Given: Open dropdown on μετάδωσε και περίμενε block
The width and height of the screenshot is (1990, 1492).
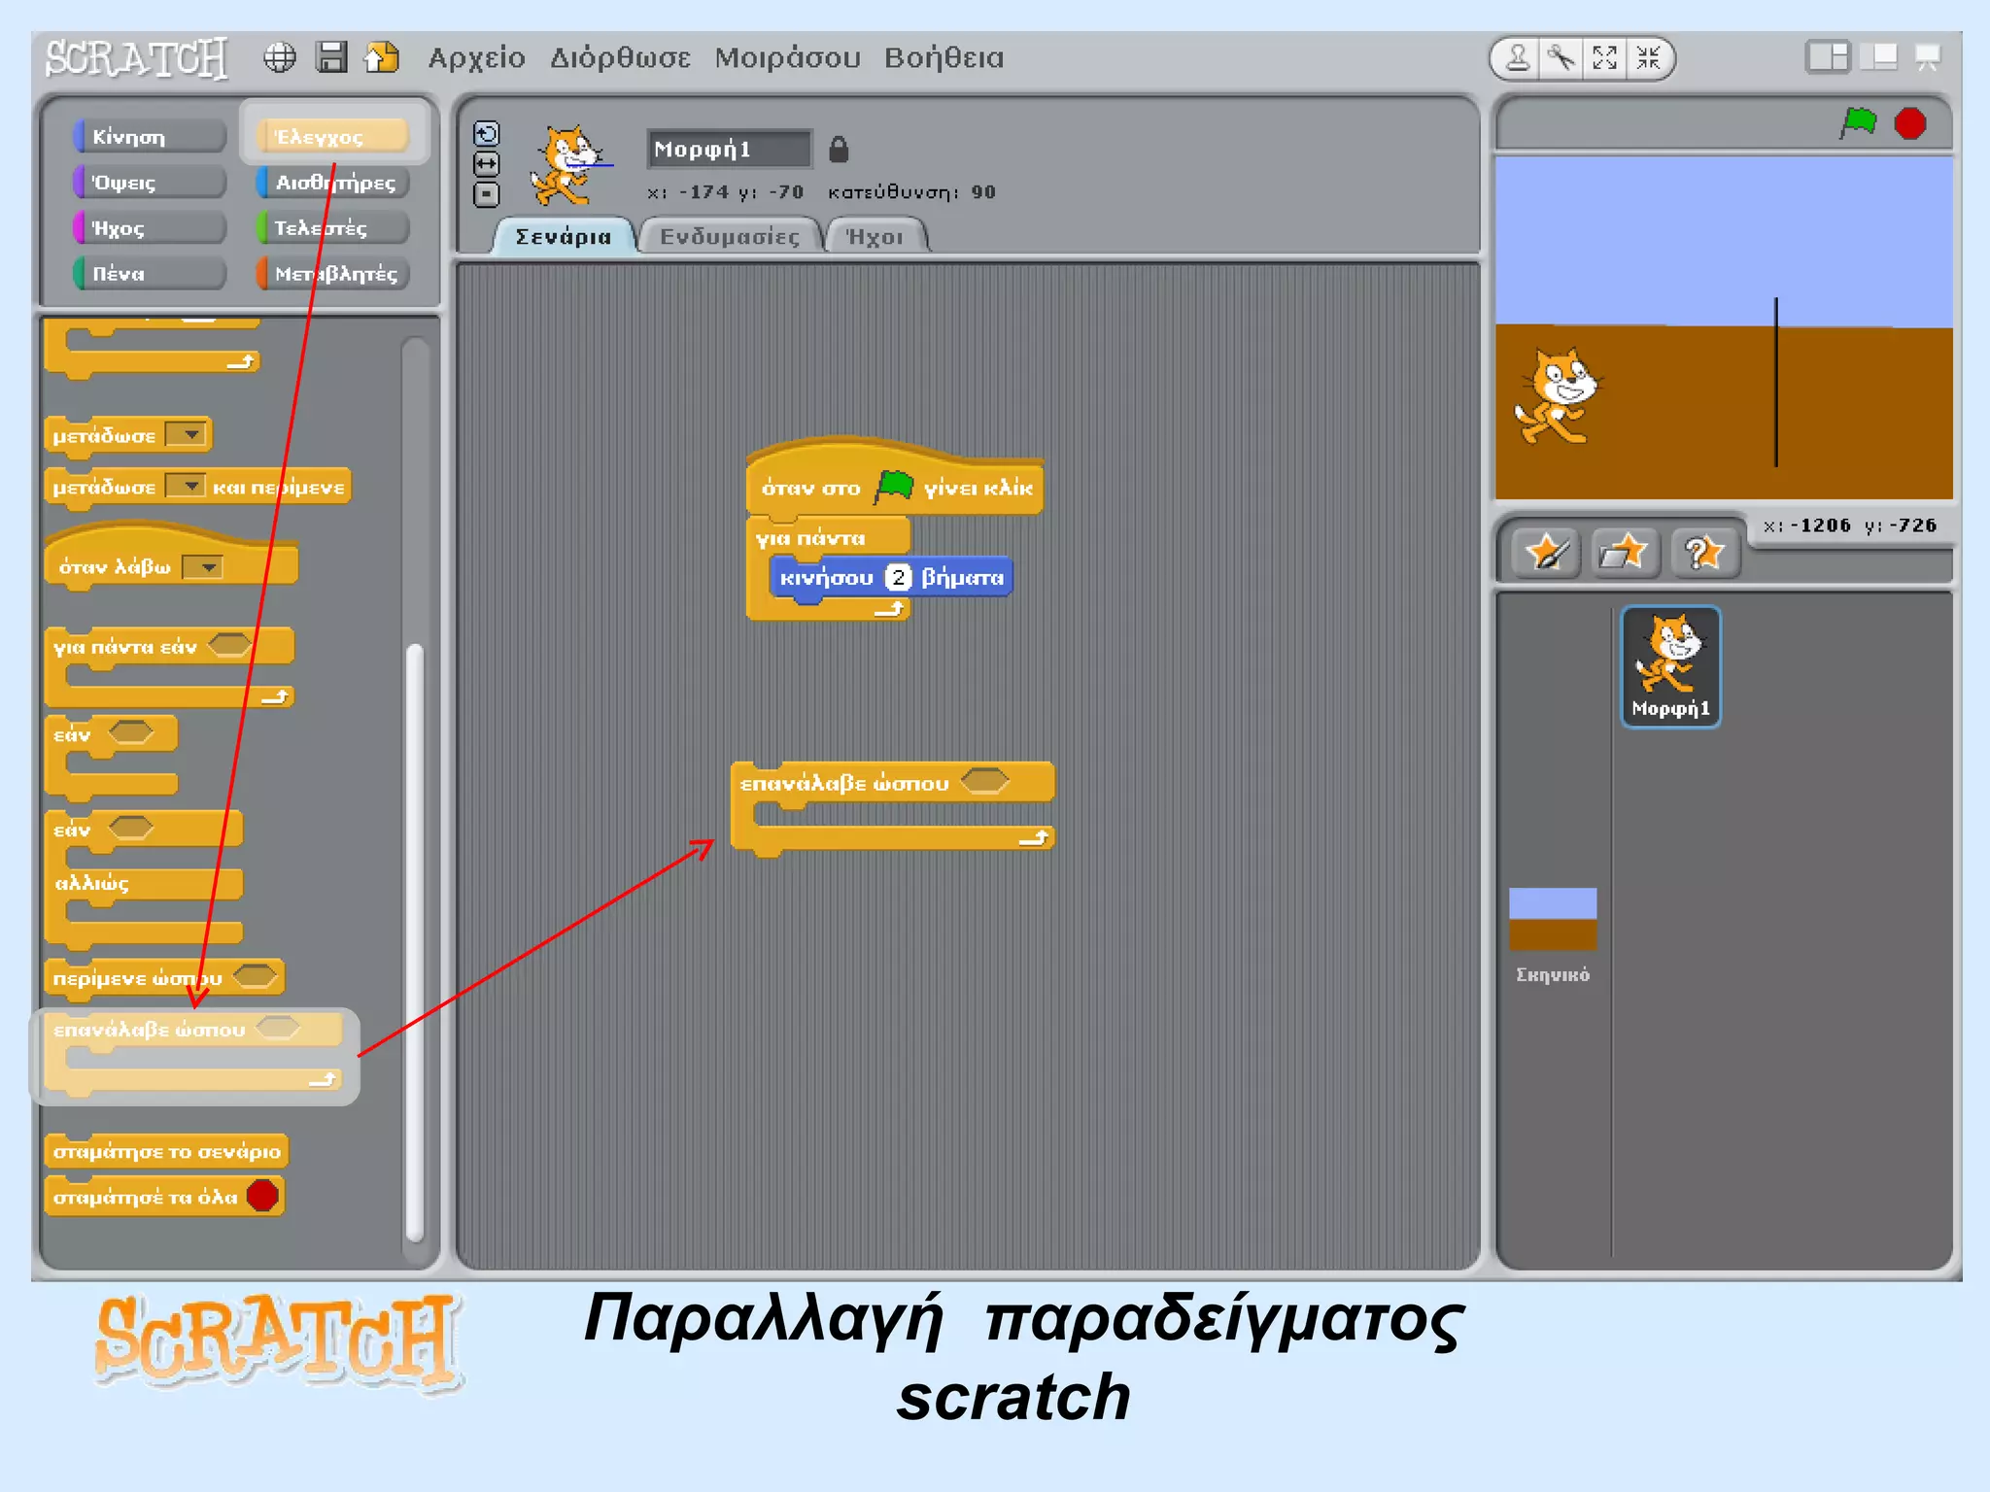Looking at the screenshot, I should [186, 486].
